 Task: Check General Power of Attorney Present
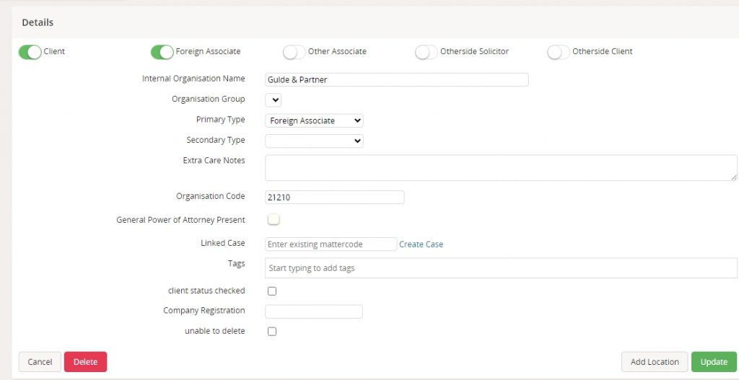[x=274, y=220]
